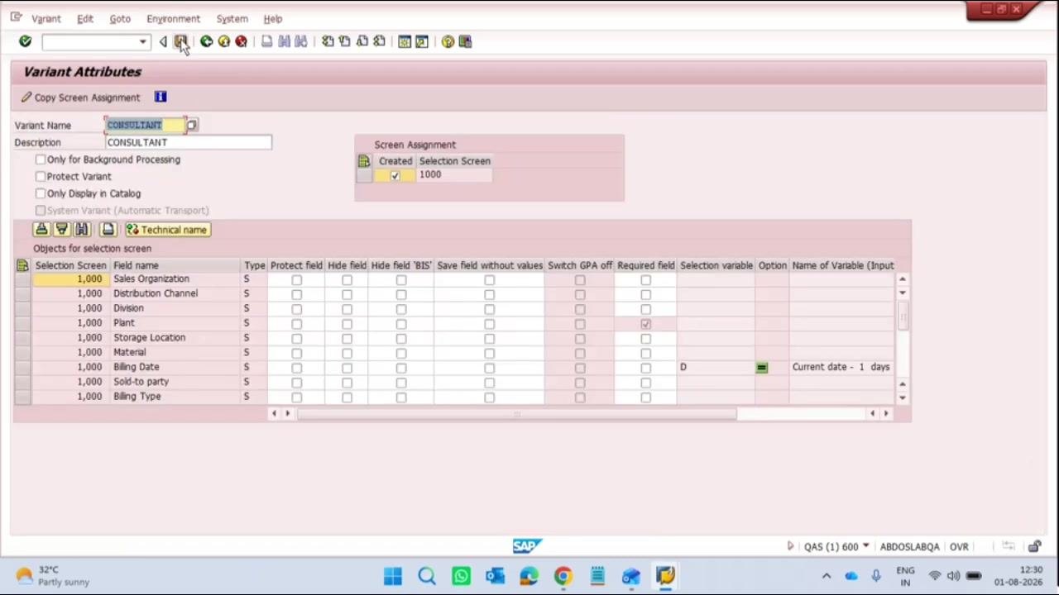Click the objects table horizontal scrollbar
The width and height of the screenshot is (1059, 595).
pyautogui.click(x=516, y=414)
